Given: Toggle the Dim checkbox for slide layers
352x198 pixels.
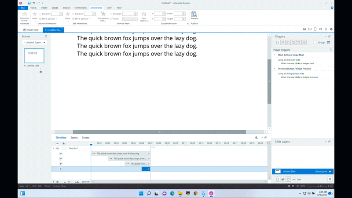Looking at the screenshot, I should (294, 180).
